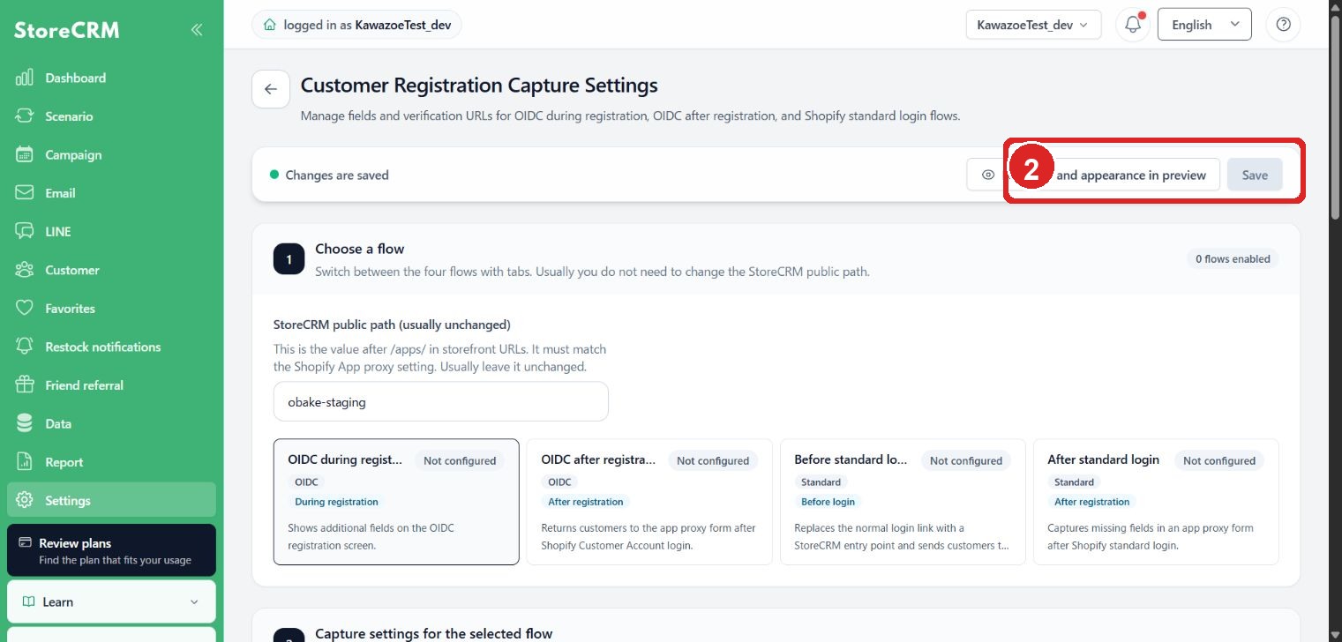Click the Customer Registration Capture Settings title
1342x642 pixels.
point(479,86)
